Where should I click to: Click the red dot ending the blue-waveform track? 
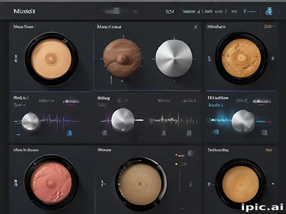point(270,122)
